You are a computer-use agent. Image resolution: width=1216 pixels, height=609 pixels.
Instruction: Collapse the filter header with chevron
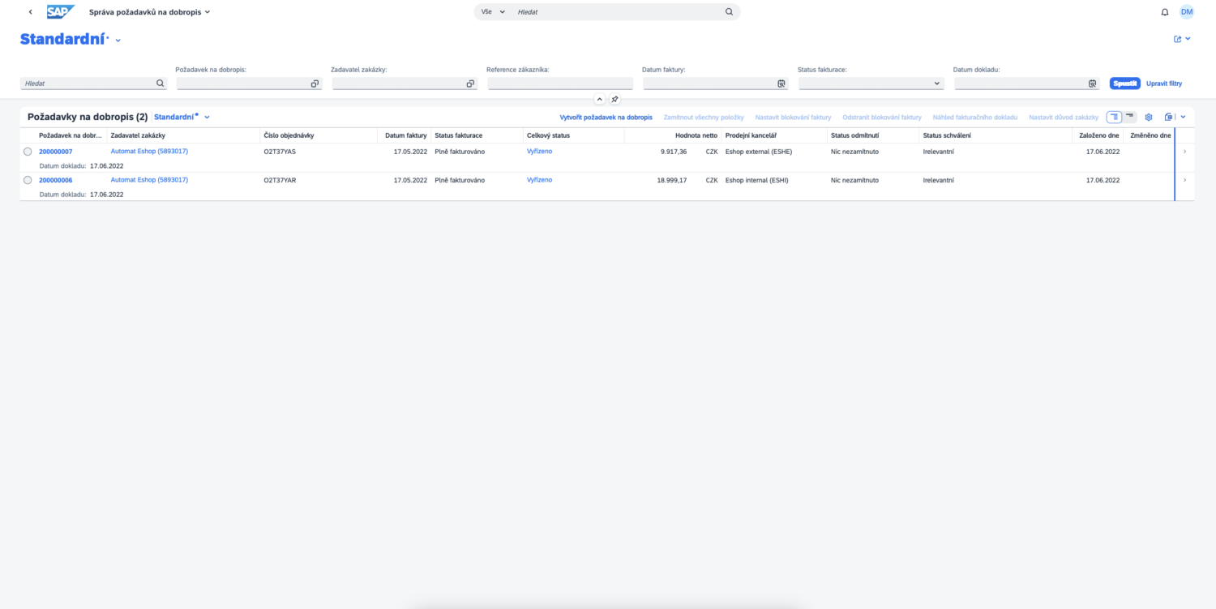(600, 99)
